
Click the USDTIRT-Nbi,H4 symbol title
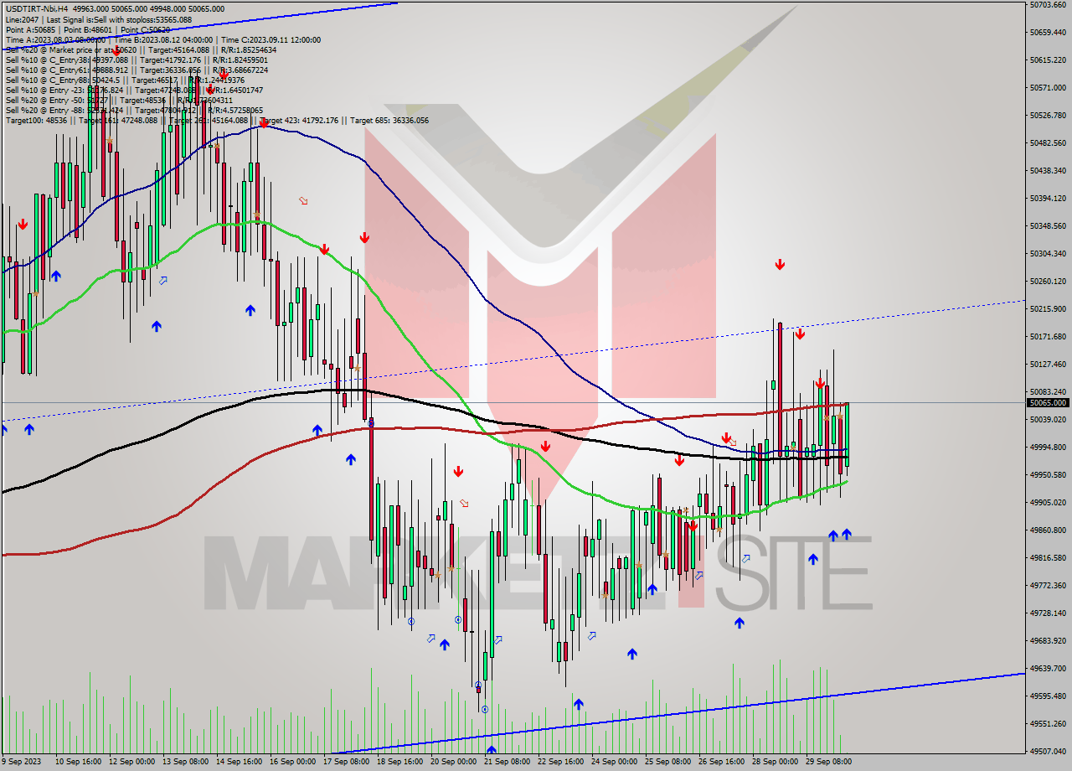click(x=37, y=9)
